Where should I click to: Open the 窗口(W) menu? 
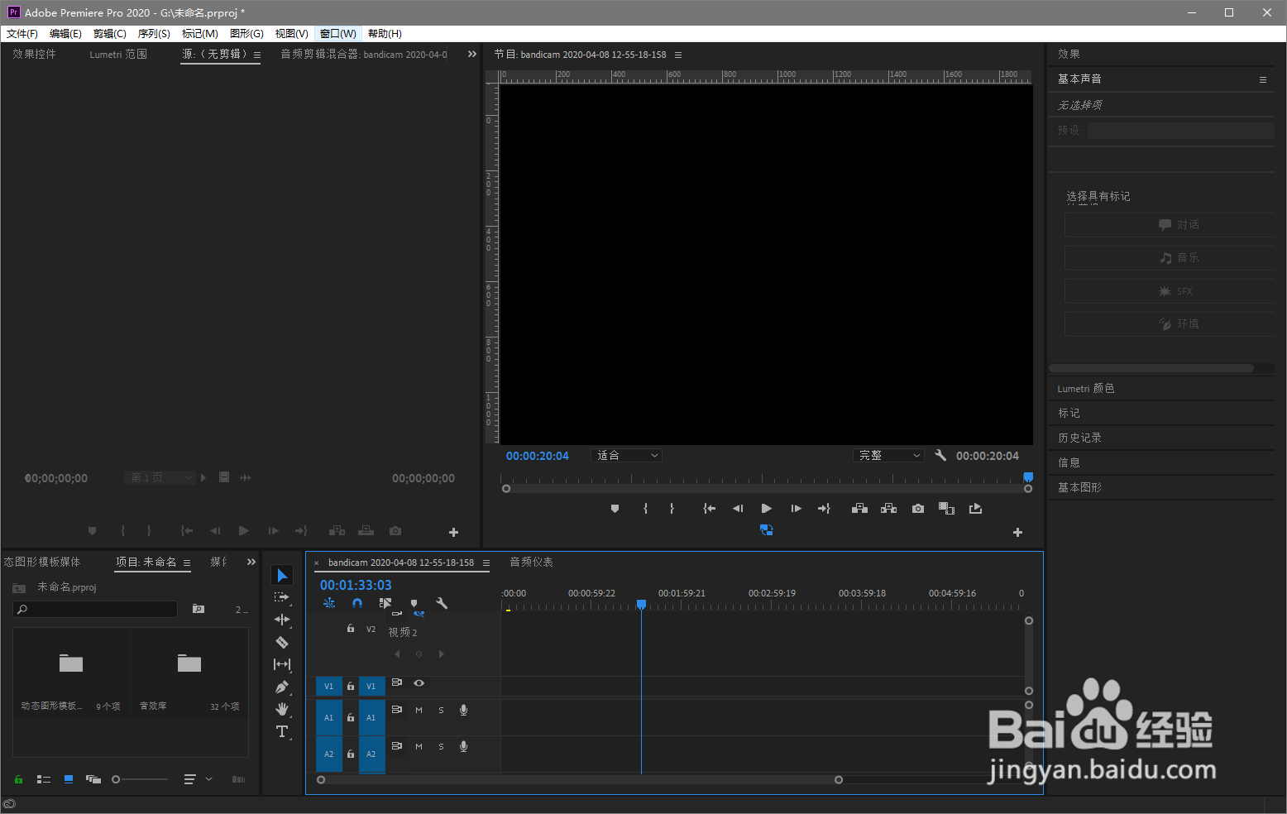[x=338, y=34]
